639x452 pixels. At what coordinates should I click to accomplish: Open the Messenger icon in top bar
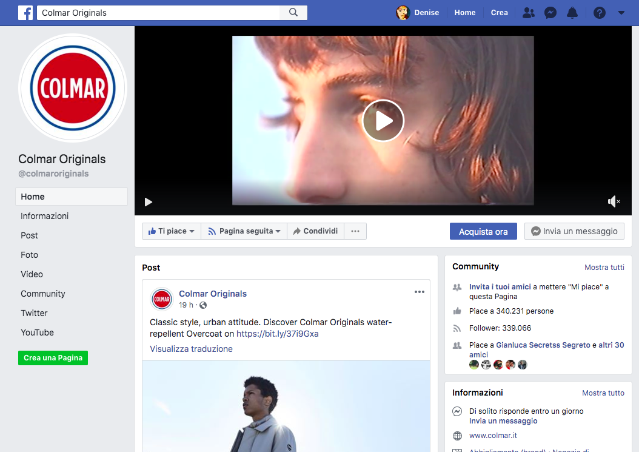[550, 13]
